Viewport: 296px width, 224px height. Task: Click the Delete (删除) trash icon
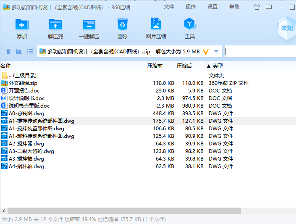[x=123, y=24]
